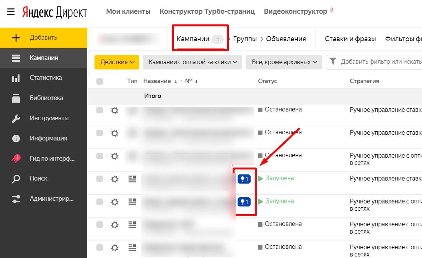
Task: Open Администрирование sliders icon
Action: (x=16, y=199)
